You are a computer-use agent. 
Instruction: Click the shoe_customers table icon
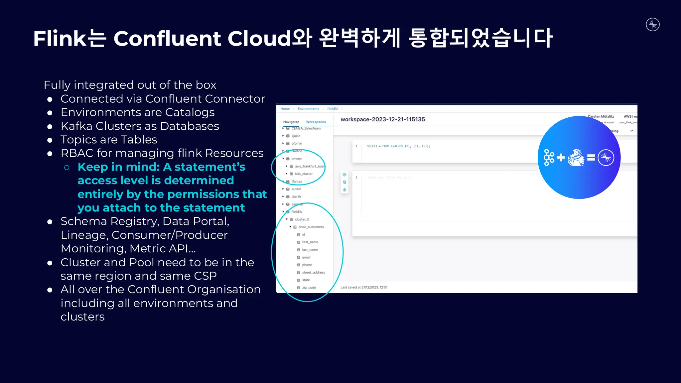pyautogui.click(x=295, y=227)
